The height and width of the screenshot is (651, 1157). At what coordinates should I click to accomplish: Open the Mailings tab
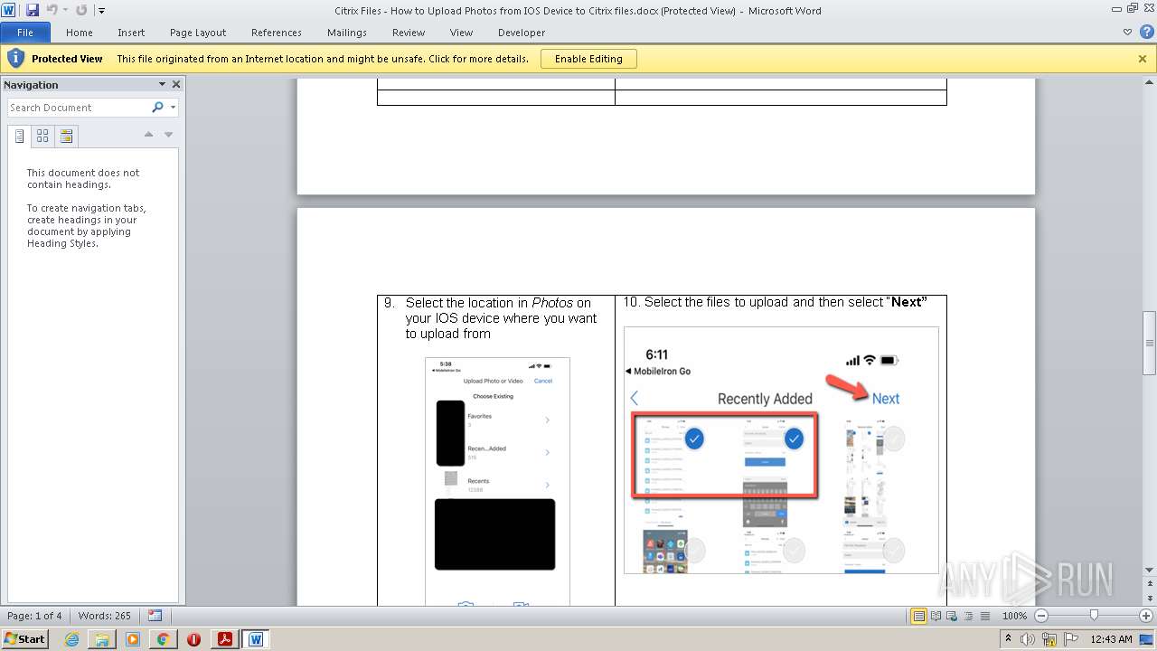[347, 33]
